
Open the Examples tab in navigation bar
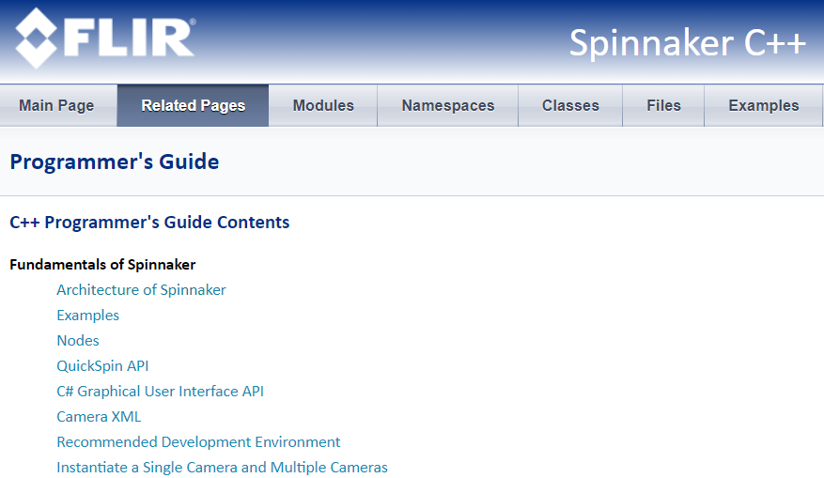(763, 105)
